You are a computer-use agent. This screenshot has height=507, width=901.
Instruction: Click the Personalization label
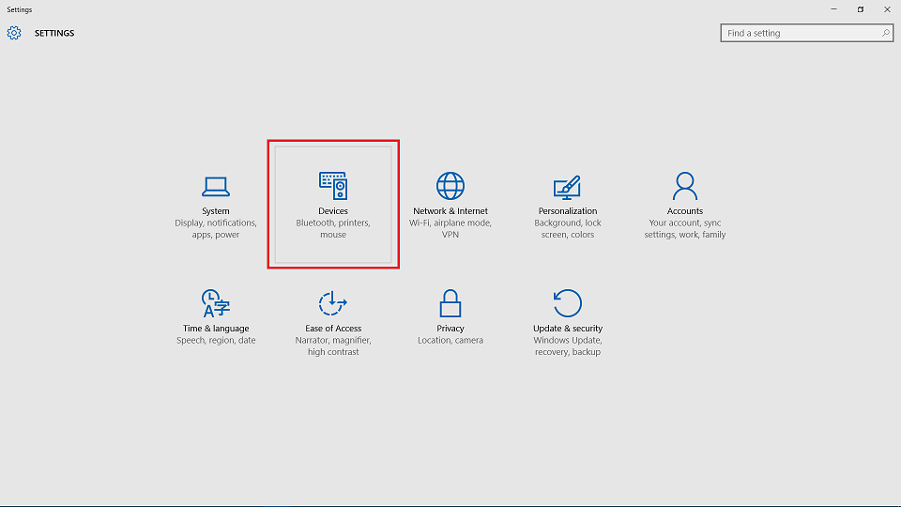point(568,211)
